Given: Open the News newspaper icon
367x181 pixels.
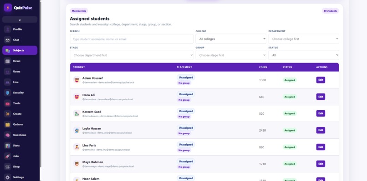Looking at the screenshot, I should point(7,61).
